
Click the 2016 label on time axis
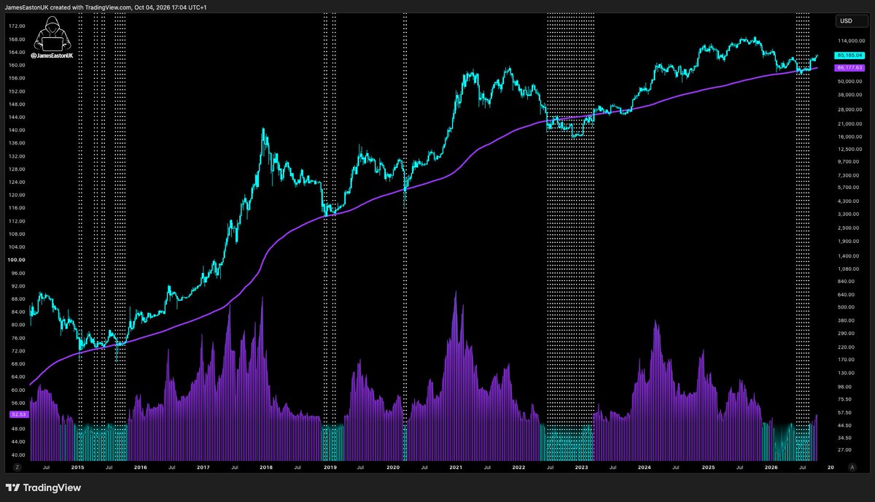click(x=141, y=466)
